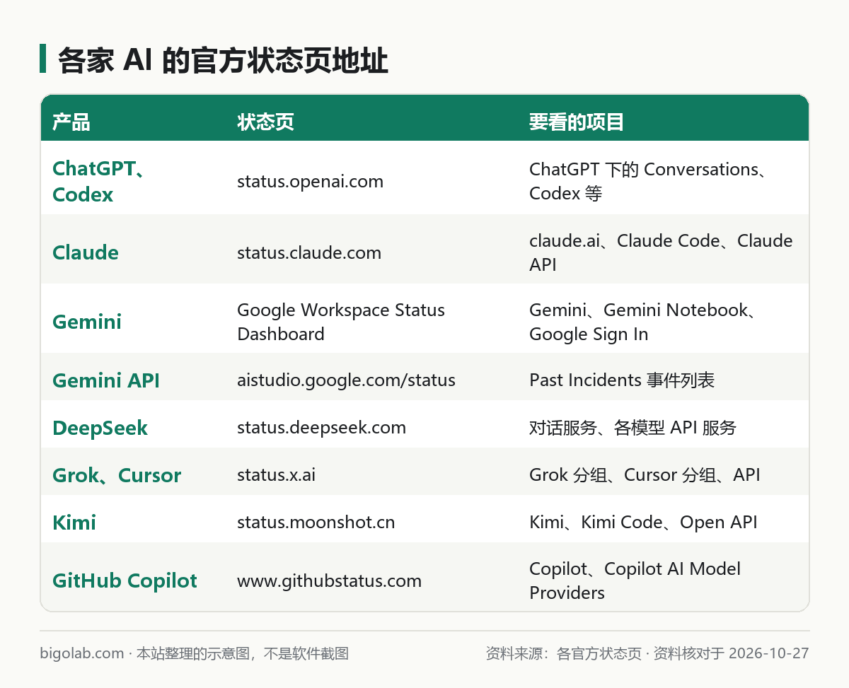Click the ChatGPT 下的 Conversations text
Screen dimensions: 849x688
[649, 170]
